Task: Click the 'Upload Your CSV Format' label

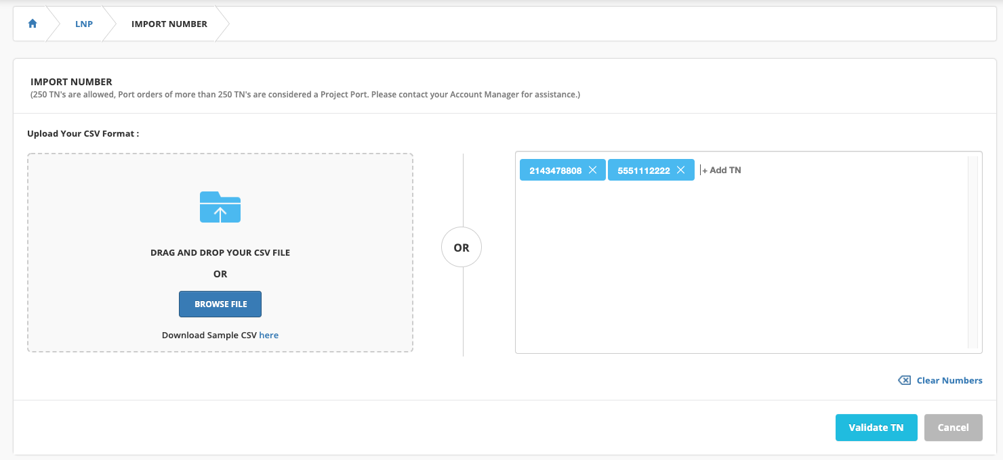Action: pos(83,134)
